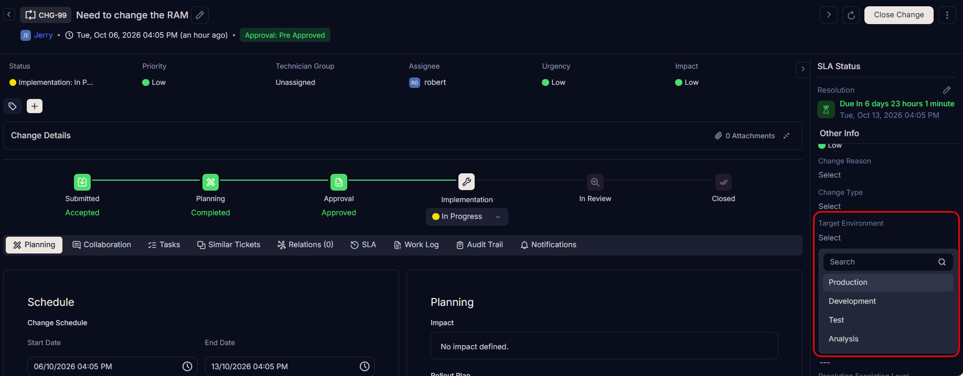Click the Approved status under Approval
Screen dimensions: 963x376
(339, 213)
